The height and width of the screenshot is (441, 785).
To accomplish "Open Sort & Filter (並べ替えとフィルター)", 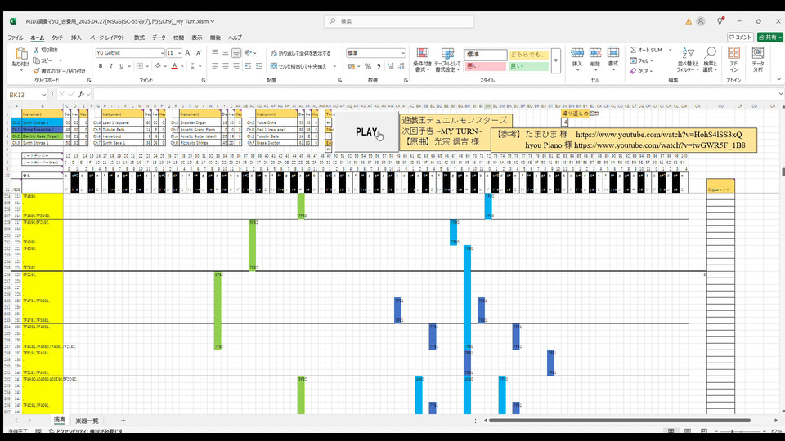I will pyautogui.click(x=688, y=60).
